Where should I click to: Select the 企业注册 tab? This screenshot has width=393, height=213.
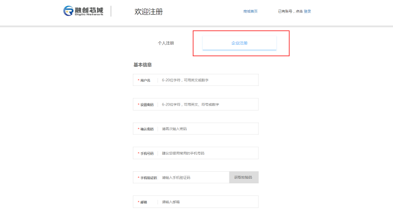[x=240, y=43]
